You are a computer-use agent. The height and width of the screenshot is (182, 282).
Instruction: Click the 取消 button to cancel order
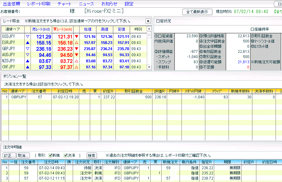click(x=23, y=155)
